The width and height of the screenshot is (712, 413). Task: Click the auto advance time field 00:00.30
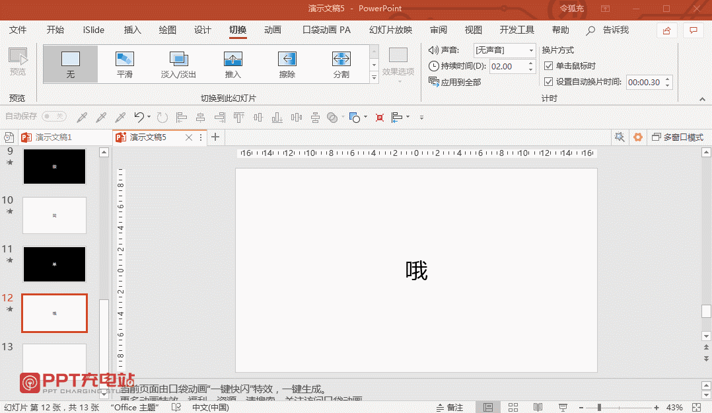pyautogui.click(x=645, y=82)
